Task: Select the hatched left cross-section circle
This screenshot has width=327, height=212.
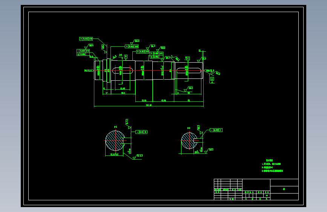Action: tap(115, 141)
